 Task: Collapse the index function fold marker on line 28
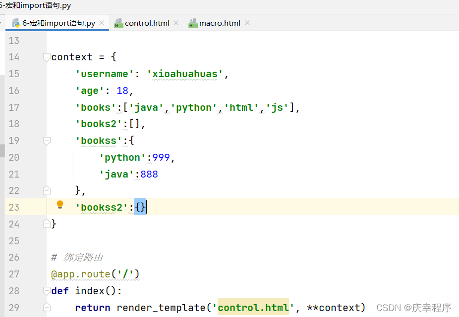[x=47, y=291]
